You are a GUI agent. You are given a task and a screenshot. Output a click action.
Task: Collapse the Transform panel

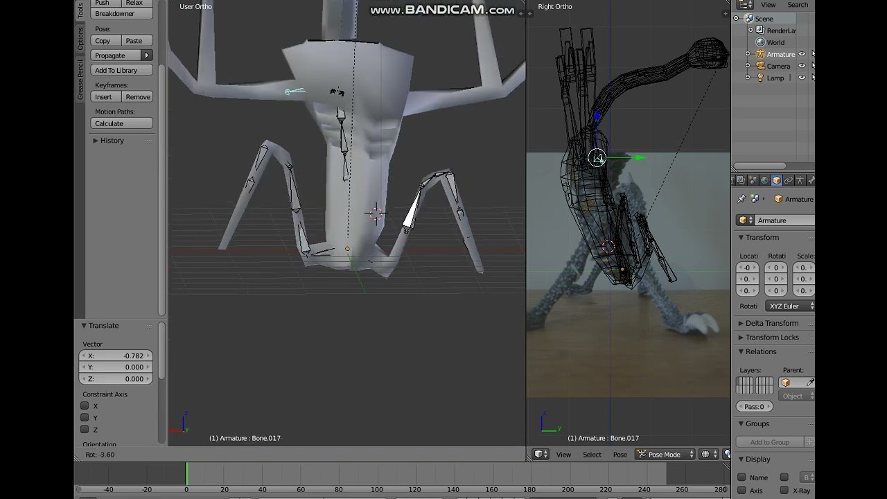[x=741, y=238]
